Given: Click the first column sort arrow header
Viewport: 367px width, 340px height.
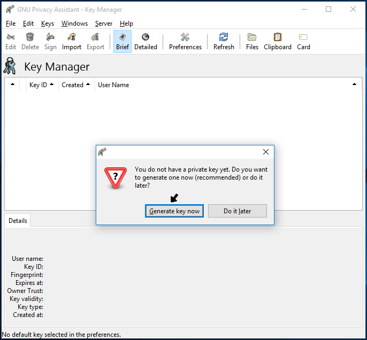Looking at the screenshot, I should pos(12,85).
